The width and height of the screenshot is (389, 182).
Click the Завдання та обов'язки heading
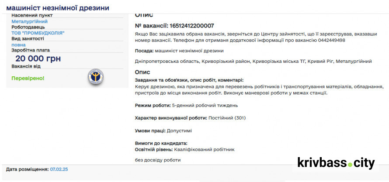coord(189,80)
